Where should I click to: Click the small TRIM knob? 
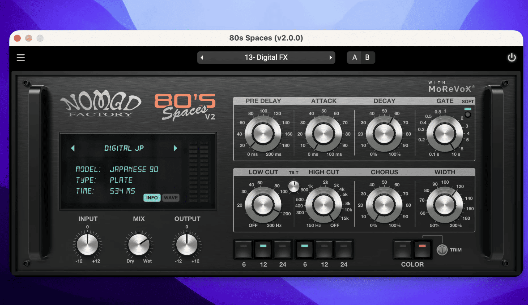pos(442,250)
